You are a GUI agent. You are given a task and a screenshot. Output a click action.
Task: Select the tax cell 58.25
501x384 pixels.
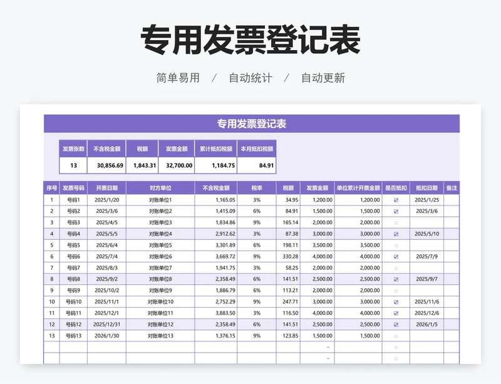coord(288,268)
